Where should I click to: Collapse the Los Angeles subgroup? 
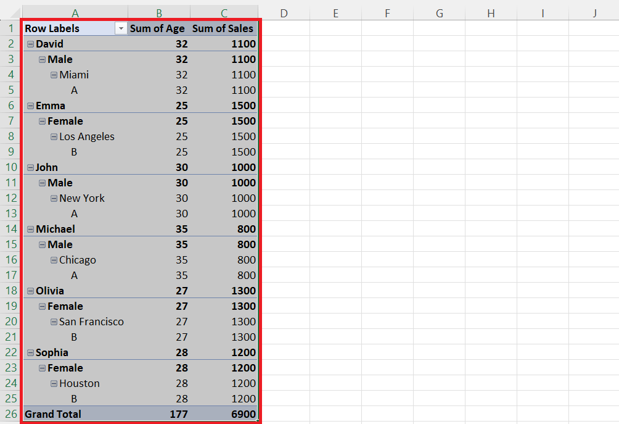54,136
